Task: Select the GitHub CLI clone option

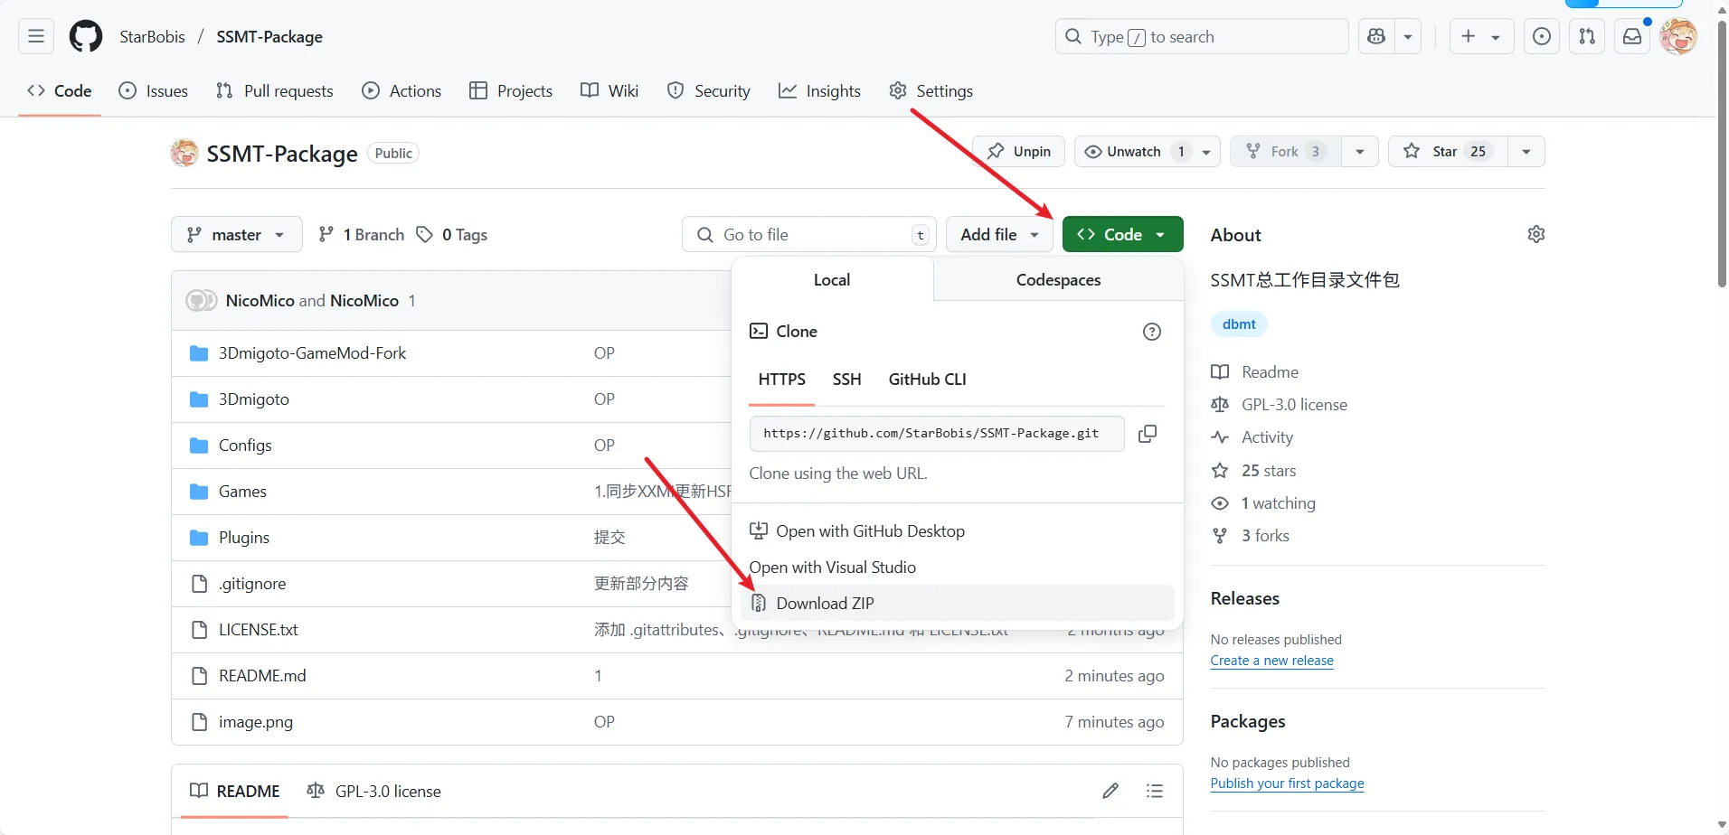Action: point(927,380)
